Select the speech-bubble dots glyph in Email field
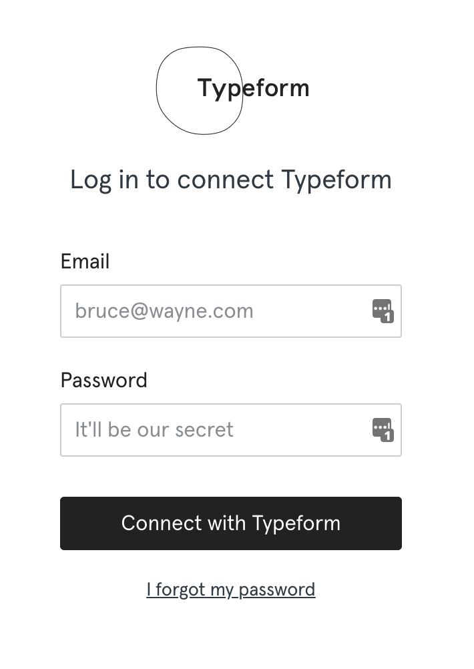 pyautogui.click(x=381, y=308)
